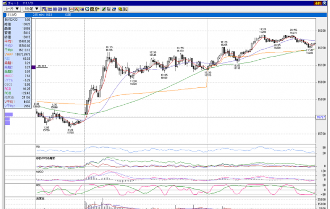
Task: Select the arrow cursor pointer tool
Action: click(x=108, y=9)
